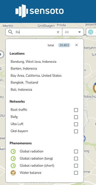The image size is (96, 185).
Task: Select Bandung, West Java, Indonesia location
Action: 33,61
